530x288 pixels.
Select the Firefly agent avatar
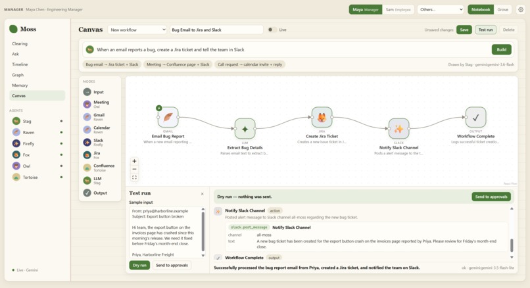[16, 143]
